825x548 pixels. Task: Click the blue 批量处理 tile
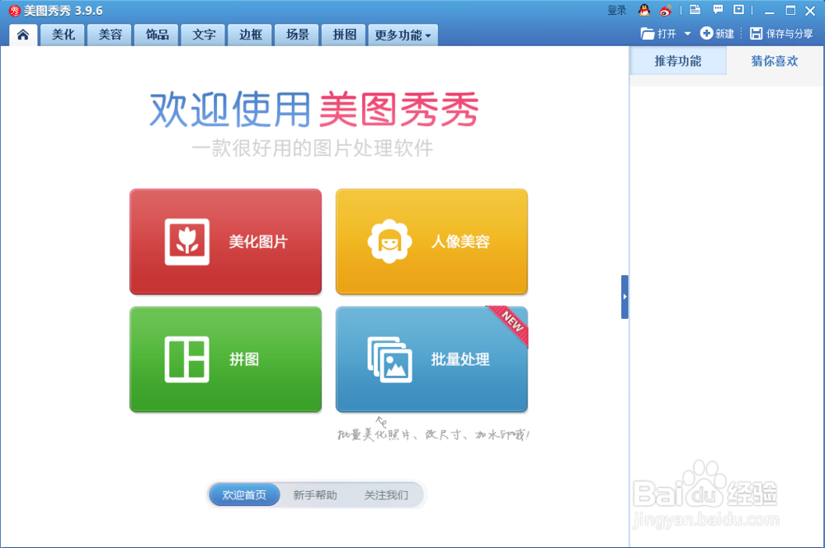coord(431,359)
